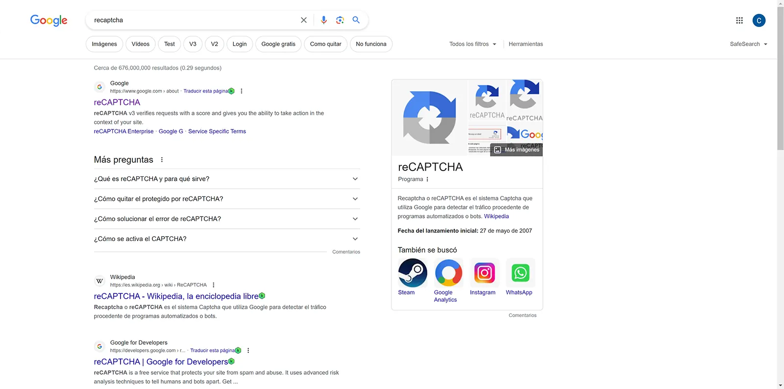Viewport: 784px width, 389px height.
Task: Open the Google apps grid
Action: [739, 20]
